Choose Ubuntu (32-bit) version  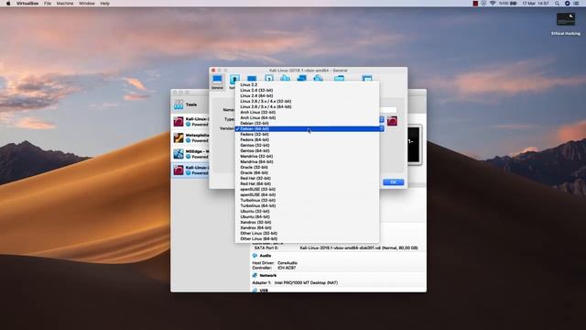point(308,211)
